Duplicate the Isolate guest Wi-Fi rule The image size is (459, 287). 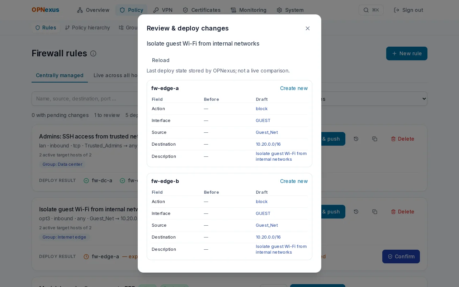coord(375,212)
